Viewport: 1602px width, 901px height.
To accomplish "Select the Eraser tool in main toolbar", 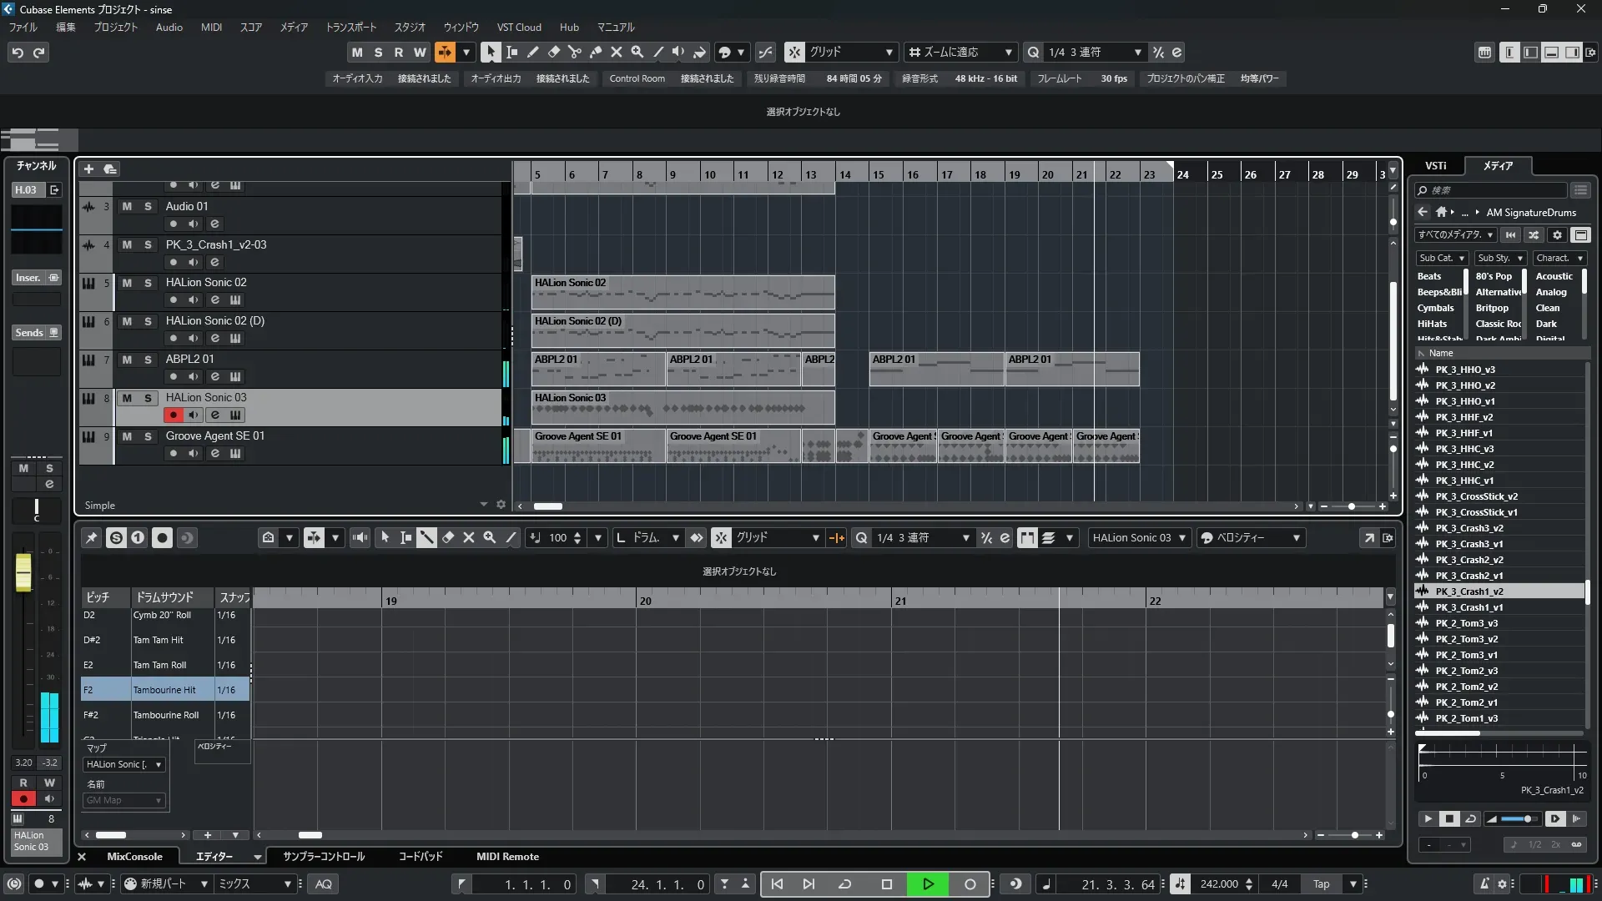I will (553, 52).
